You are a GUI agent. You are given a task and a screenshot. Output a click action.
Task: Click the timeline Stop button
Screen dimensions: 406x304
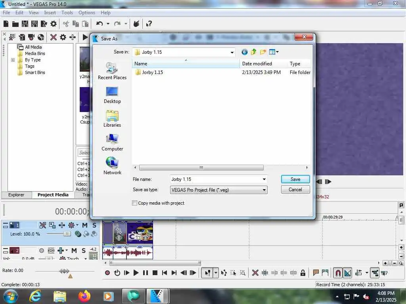point(155,273)
